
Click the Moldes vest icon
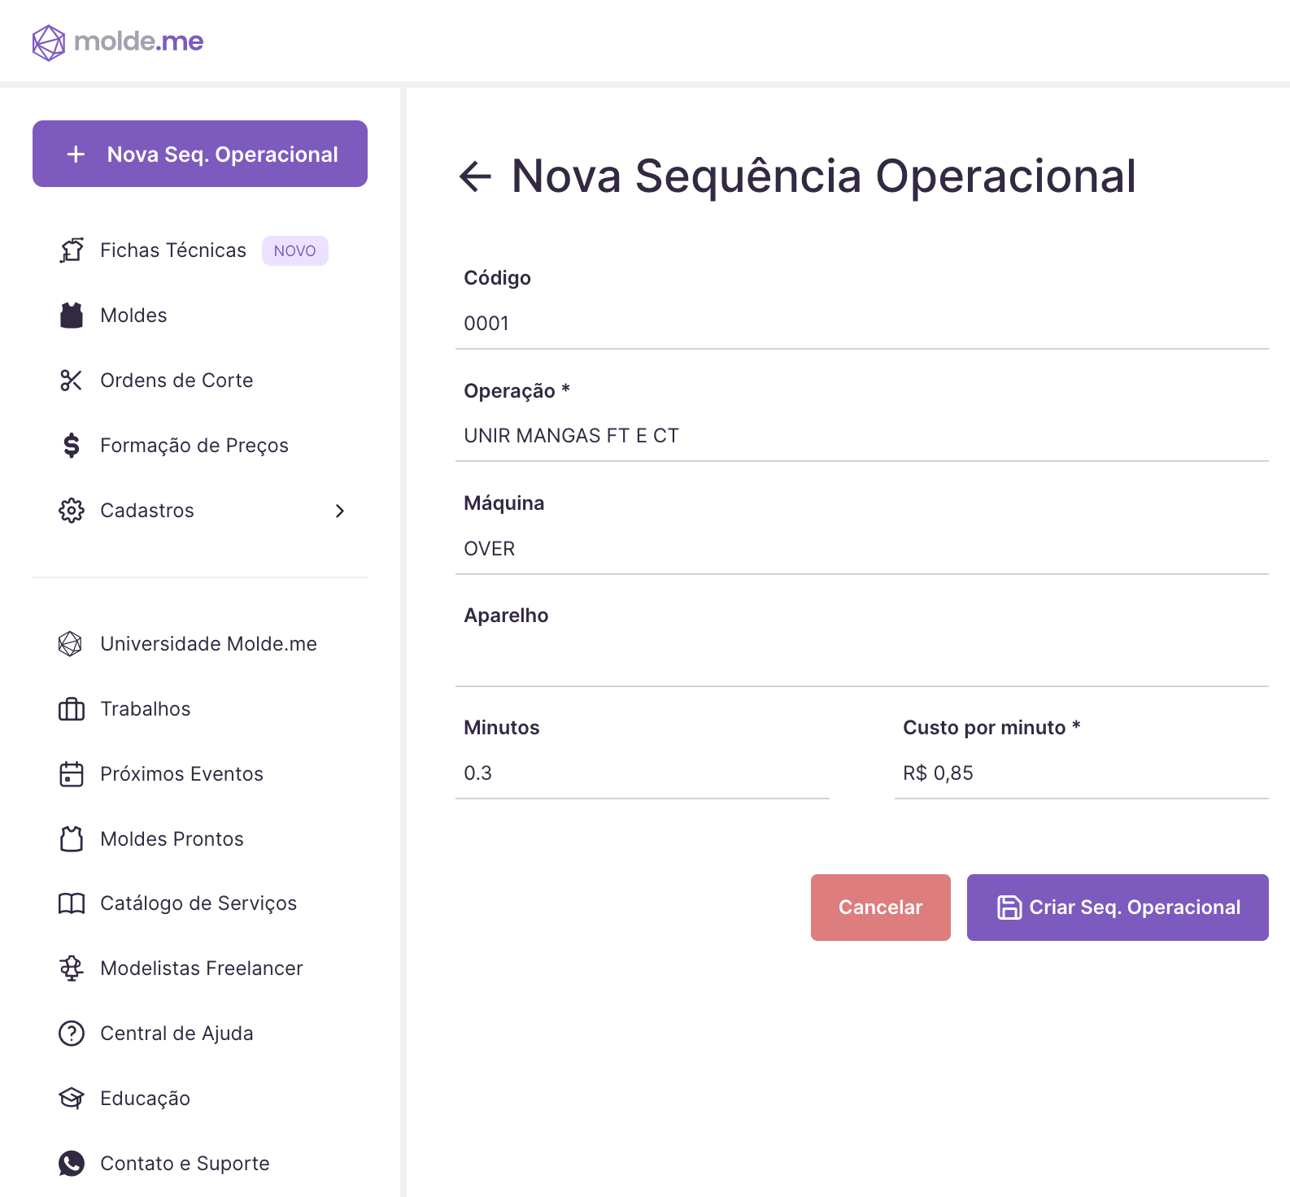[x=72, y=316]
